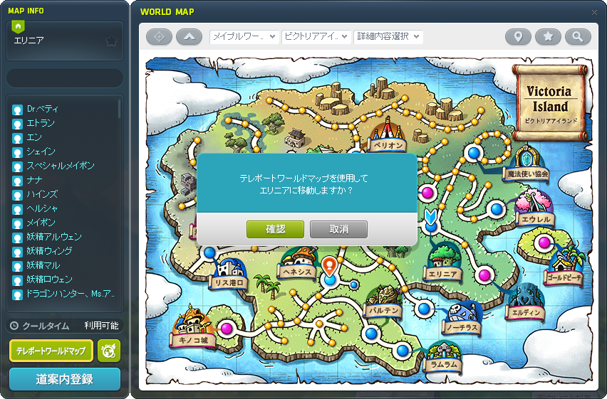Click the 確認 confirm button
Screen dimensions: 607x399
(x=275, y=229)
